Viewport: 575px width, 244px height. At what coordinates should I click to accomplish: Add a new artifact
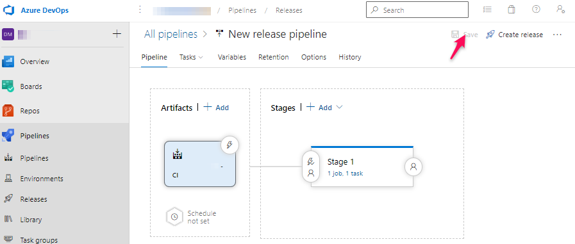coord(217,108)
